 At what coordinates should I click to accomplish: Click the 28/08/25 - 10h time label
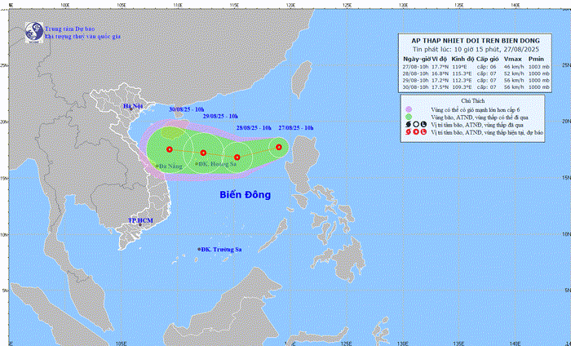pyautogui.click(x=254, y=128)
